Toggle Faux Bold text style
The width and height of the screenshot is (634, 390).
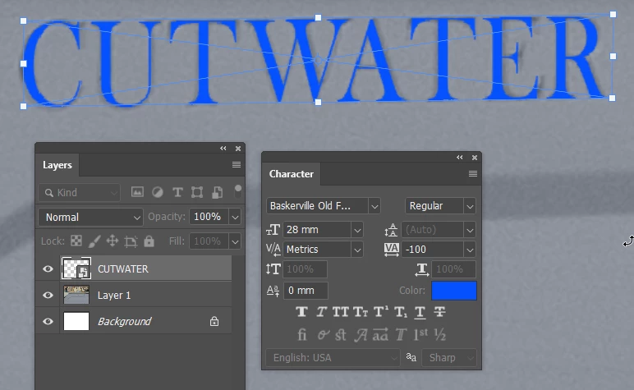point(301,312)
